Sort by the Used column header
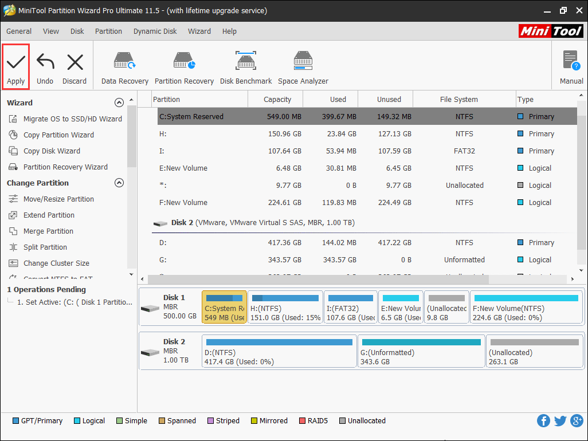 coord(330,99)
